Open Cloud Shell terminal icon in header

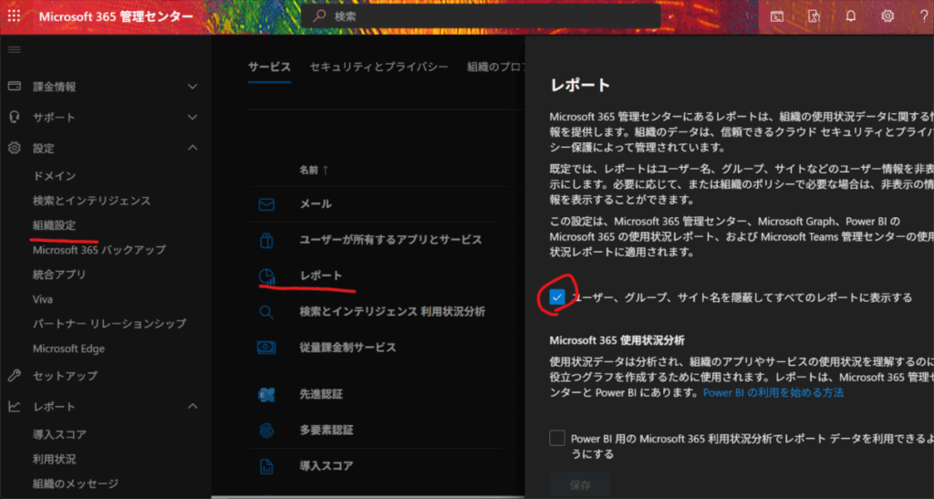point(777,16)
